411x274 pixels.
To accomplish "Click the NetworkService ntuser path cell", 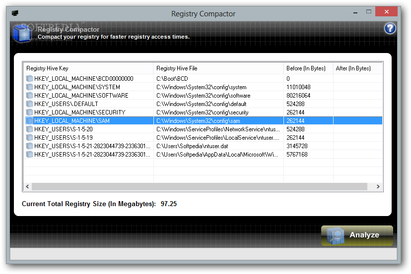I will pos(218,129).
